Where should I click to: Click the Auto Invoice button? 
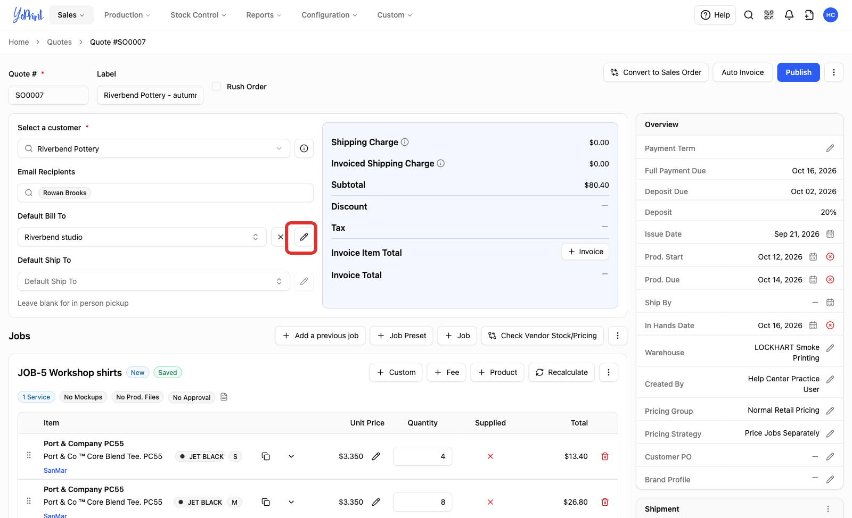[x=742, y=72]
